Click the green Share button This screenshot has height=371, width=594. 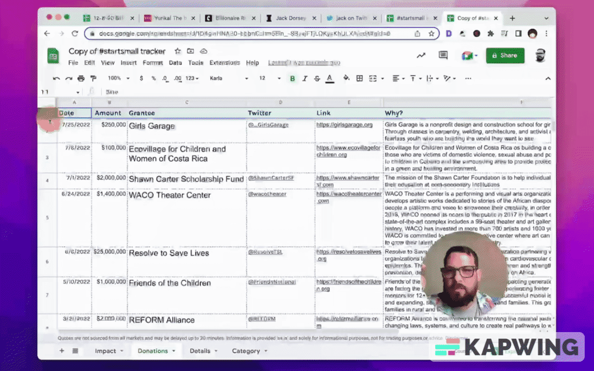click(x=505, y=56)
